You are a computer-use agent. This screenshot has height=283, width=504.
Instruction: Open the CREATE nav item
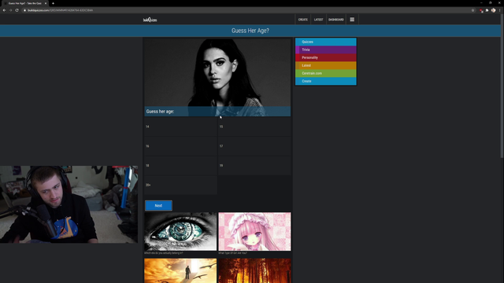(x=302, y=20)
